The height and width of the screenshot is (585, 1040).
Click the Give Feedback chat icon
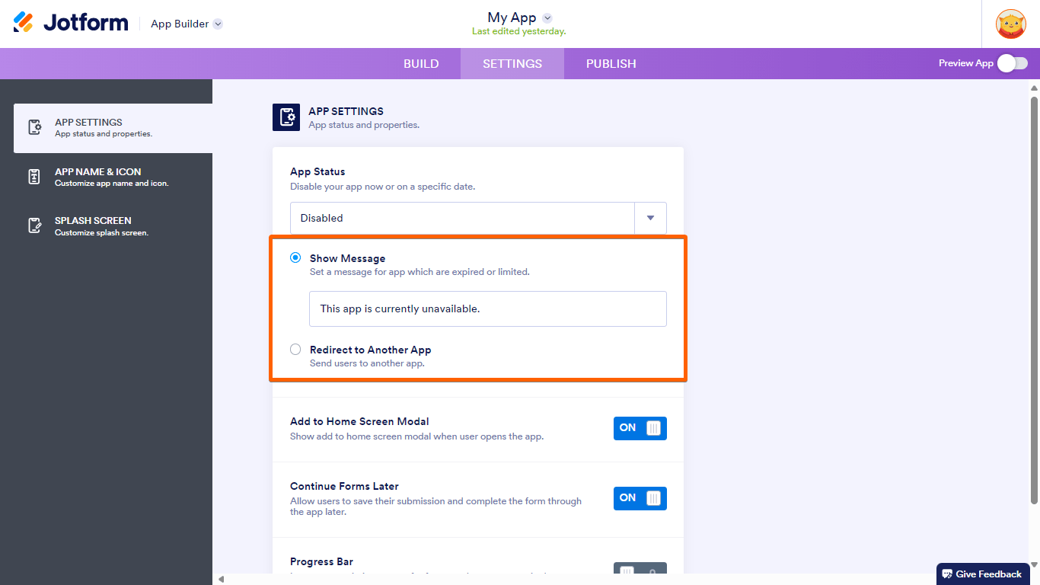coord(947,574)
